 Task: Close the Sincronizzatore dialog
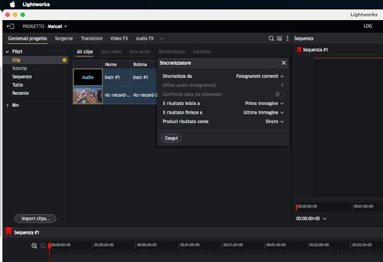[x=284, y=63]
